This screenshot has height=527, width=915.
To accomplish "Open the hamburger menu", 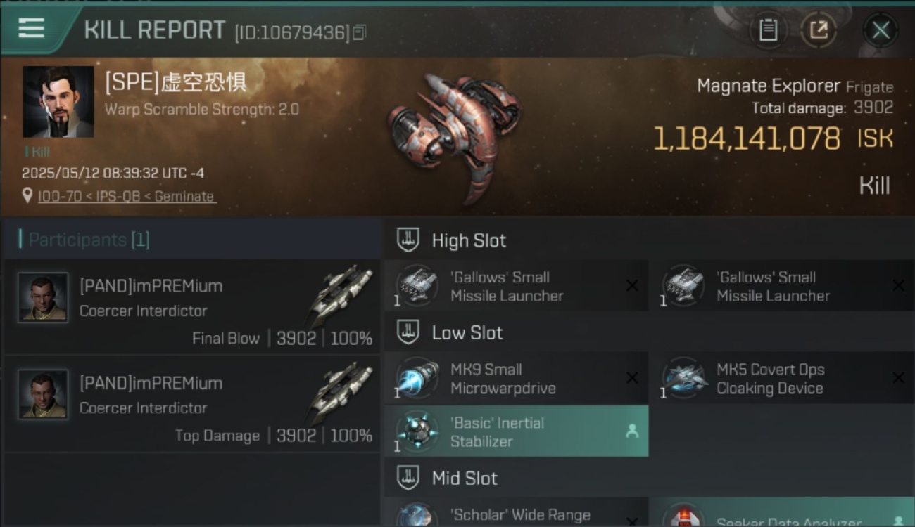I will pyautogui.click(x=32, y=28).
